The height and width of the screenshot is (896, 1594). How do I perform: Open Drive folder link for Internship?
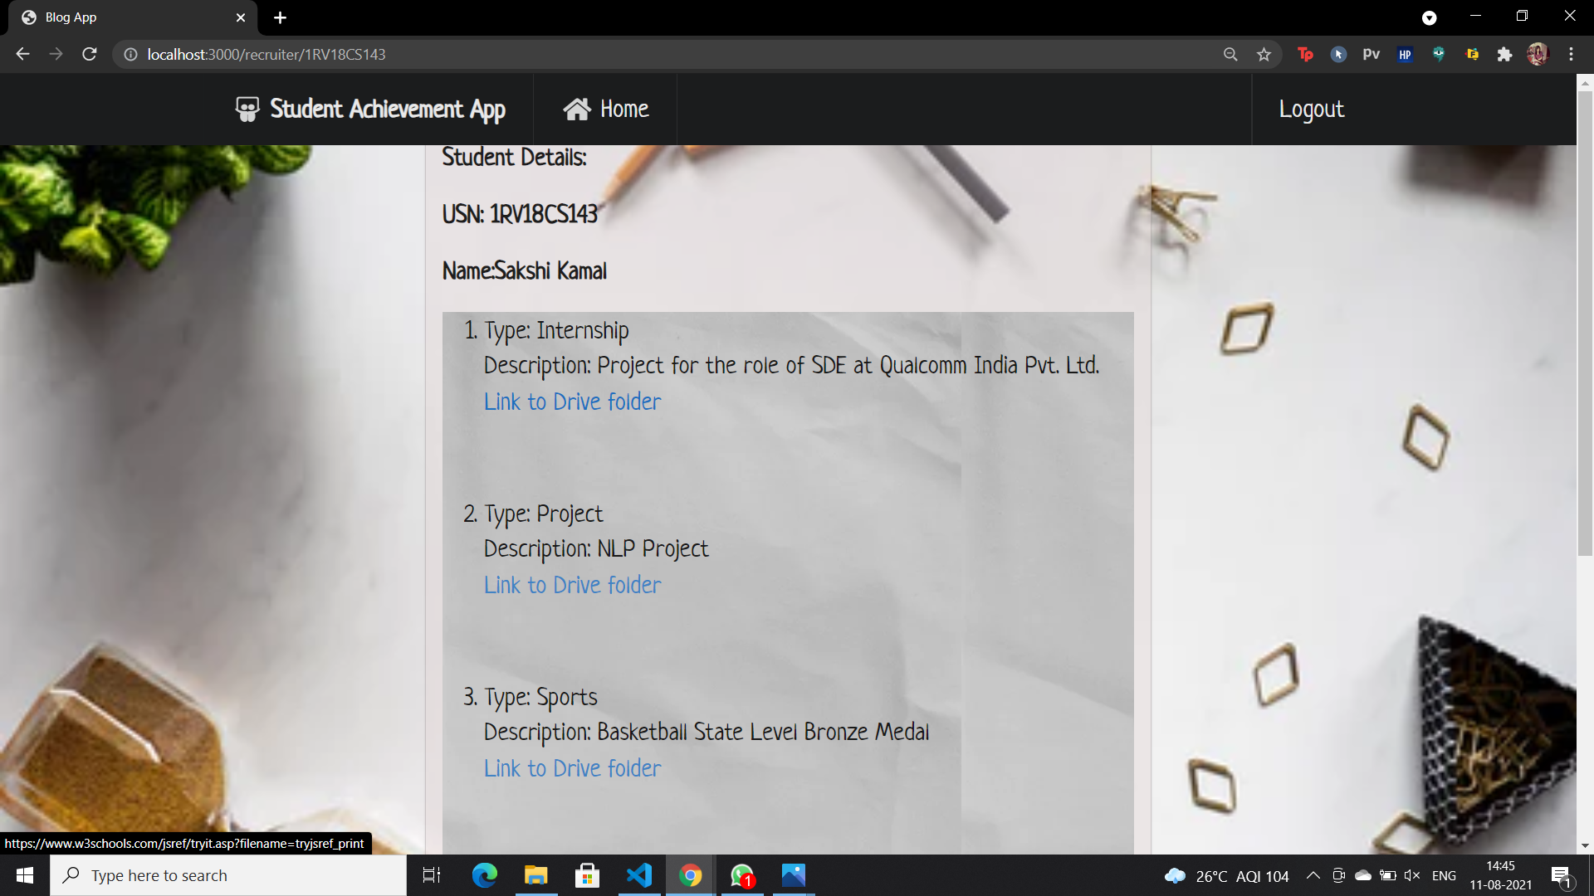pos(572,402)
